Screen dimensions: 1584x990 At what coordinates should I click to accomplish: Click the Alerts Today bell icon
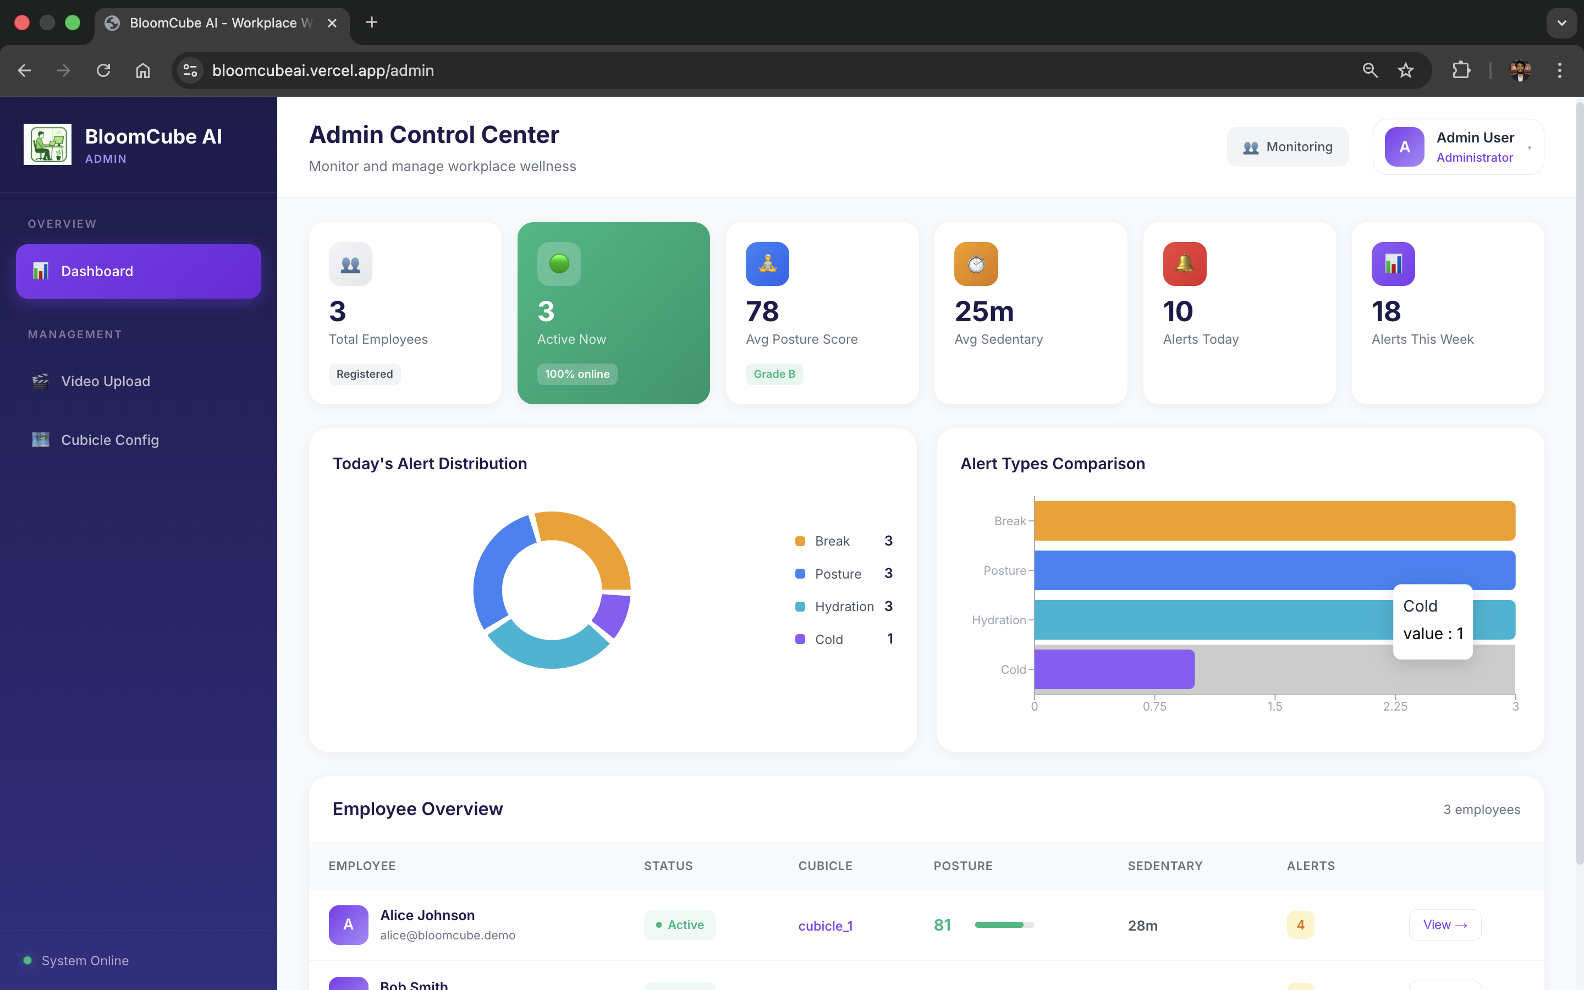tap(1184, 264)
